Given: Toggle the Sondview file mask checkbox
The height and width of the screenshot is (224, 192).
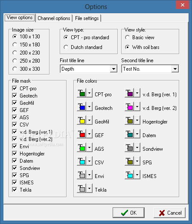Looking at the screenshot, I should (x=15, y=168).
